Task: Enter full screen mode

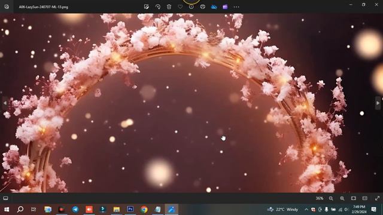Action: pyautogui.click(x=377, y=198)
